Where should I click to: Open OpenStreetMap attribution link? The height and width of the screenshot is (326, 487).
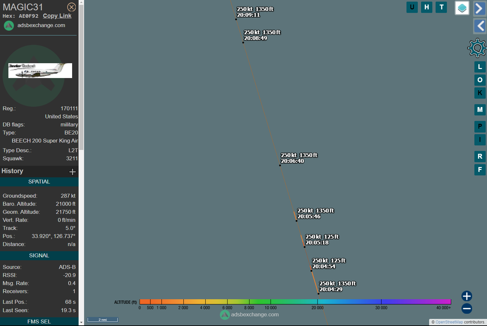(449, 322)
